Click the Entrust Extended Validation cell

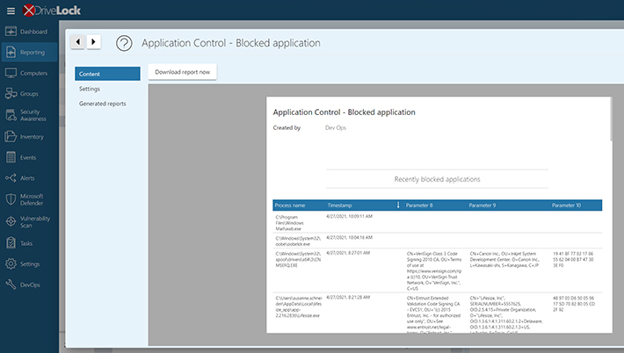click(434, 315)
